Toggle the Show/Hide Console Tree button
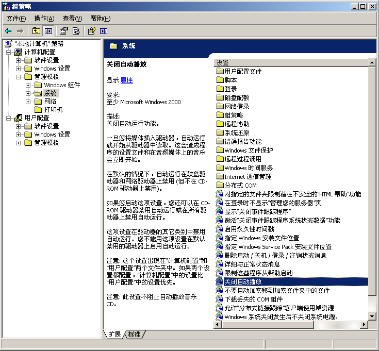The height and width of the screenshot is (351, 379). click(48, 31)
